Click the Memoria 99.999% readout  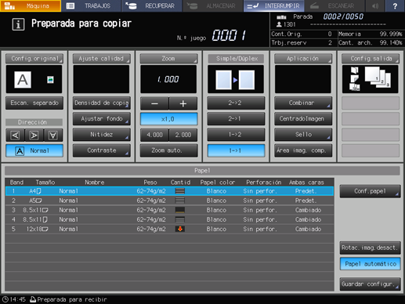[370, 34]
